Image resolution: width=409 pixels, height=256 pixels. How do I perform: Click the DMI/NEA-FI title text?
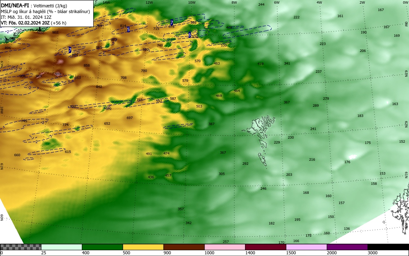15,6
